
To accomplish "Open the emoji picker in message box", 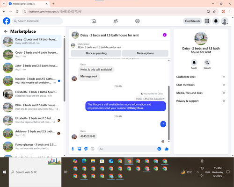I will click(x=159, y=149).
